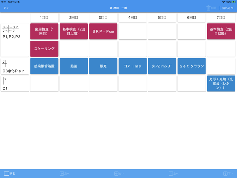Select the 6回目 column header
237x178 pixels.
pyautogui.click(x=192, y=18)
